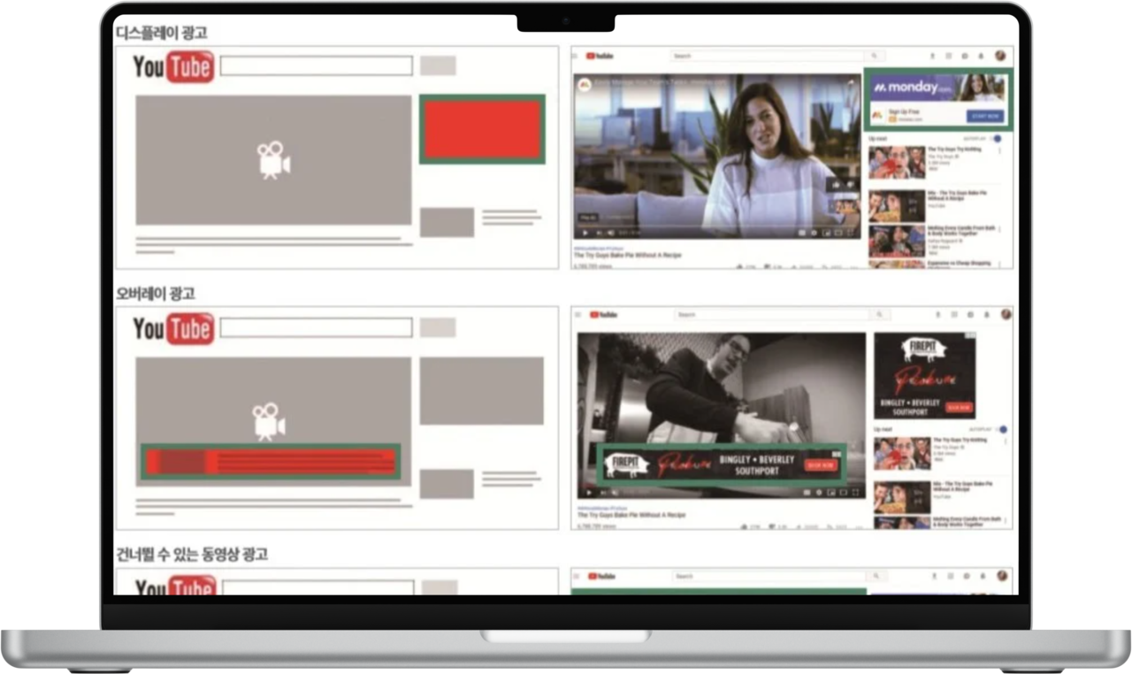Click START NOW button in monday ad

985,116
